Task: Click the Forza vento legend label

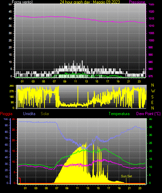Action: pyautogui.click(x=22, y=2)
